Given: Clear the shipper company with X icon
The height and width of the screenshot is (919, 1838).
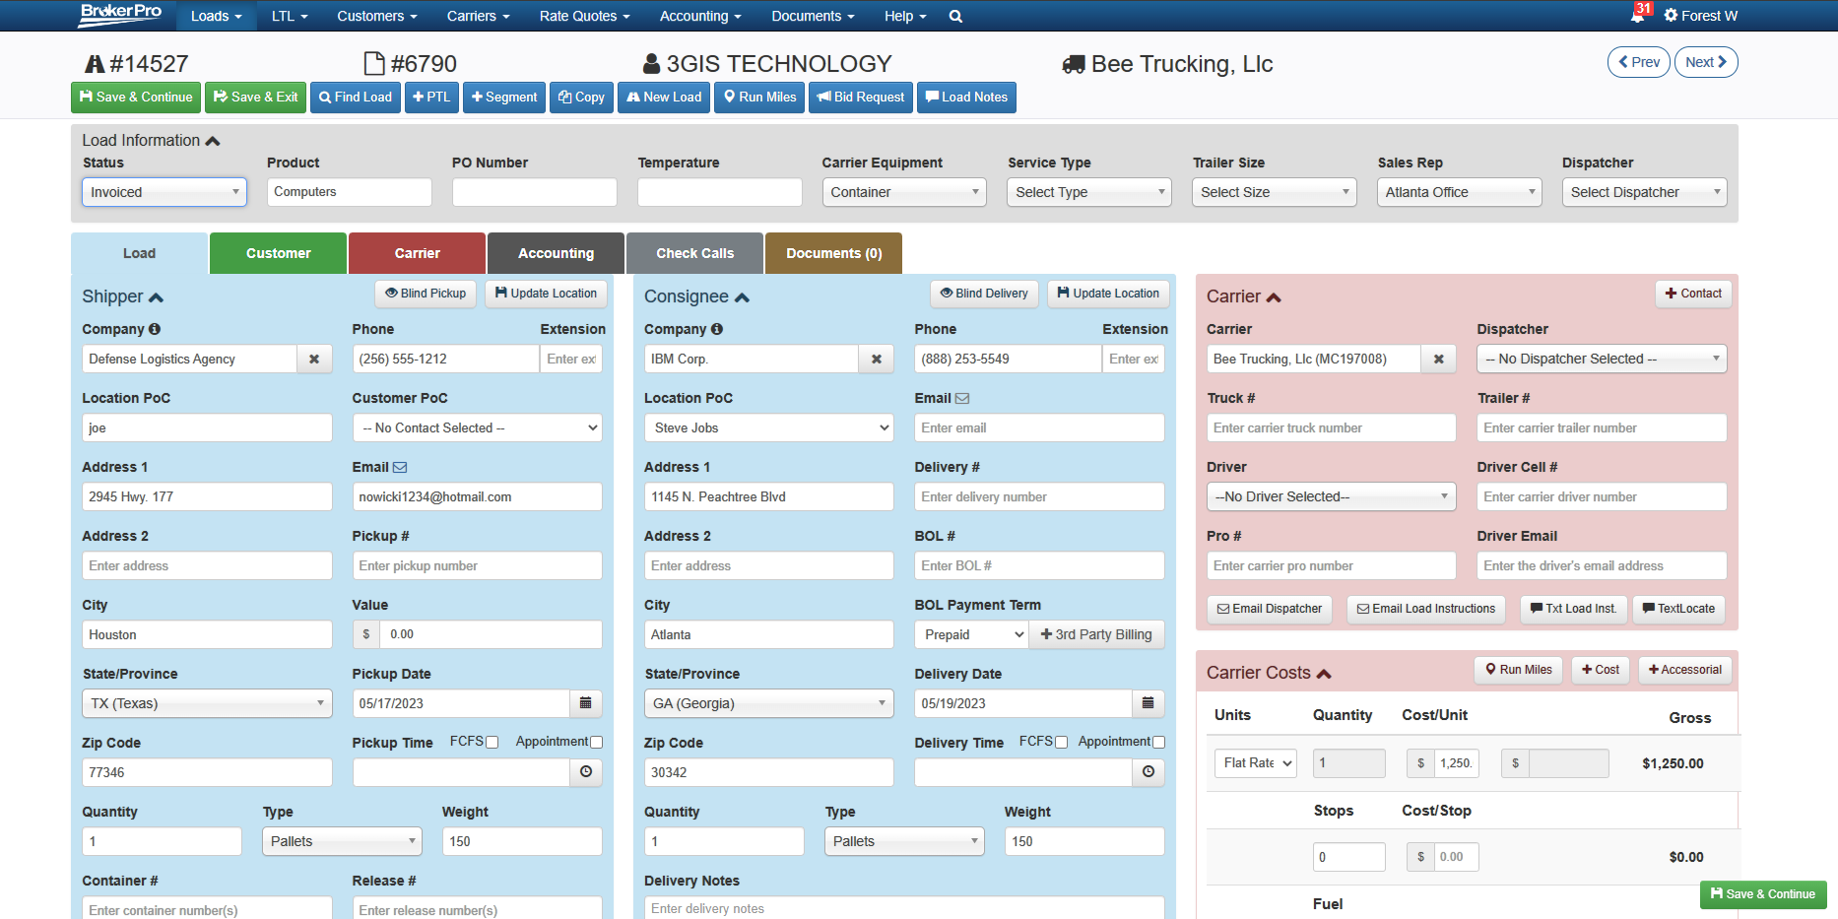Looking at the screenshot, I should click(314, 360).
